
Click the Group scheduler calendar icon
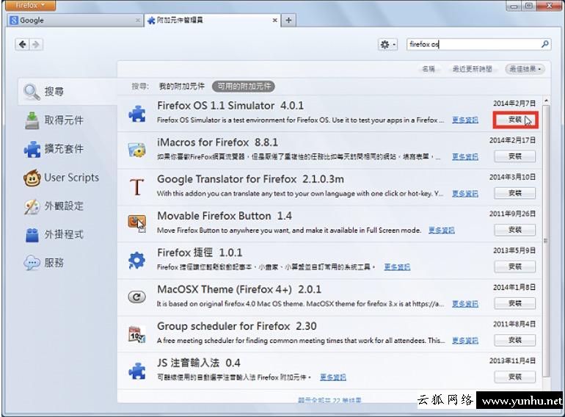[137, 334]
